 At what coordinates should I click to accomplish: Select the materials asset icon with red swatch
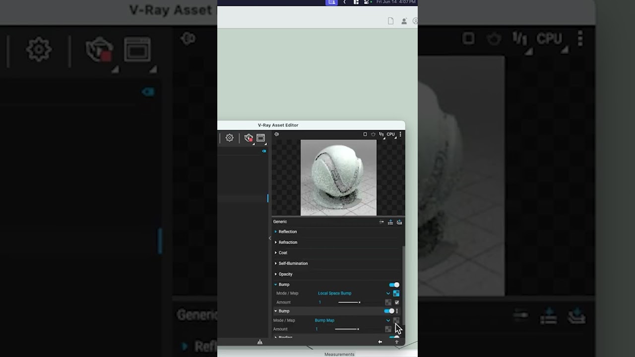click(249, 138)
